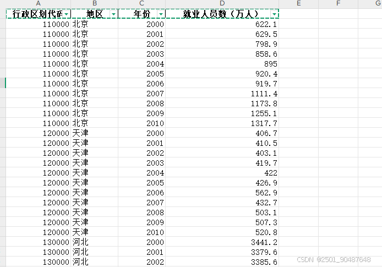
Task: Select cell with value 1317.7
Action: [x=222, y=123]
